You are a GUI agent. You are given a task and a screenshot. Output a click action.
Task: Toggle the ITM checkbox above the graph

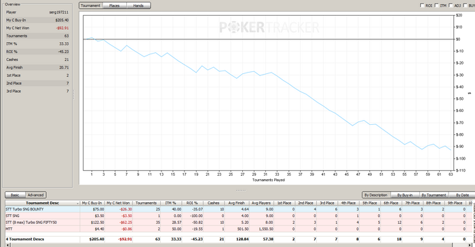(436, 5)
